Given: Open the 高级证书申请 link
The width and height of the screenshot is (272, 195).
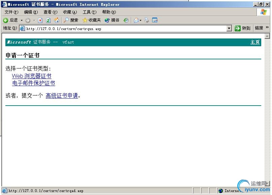Looking at the screenshot, I should (62, 95).
